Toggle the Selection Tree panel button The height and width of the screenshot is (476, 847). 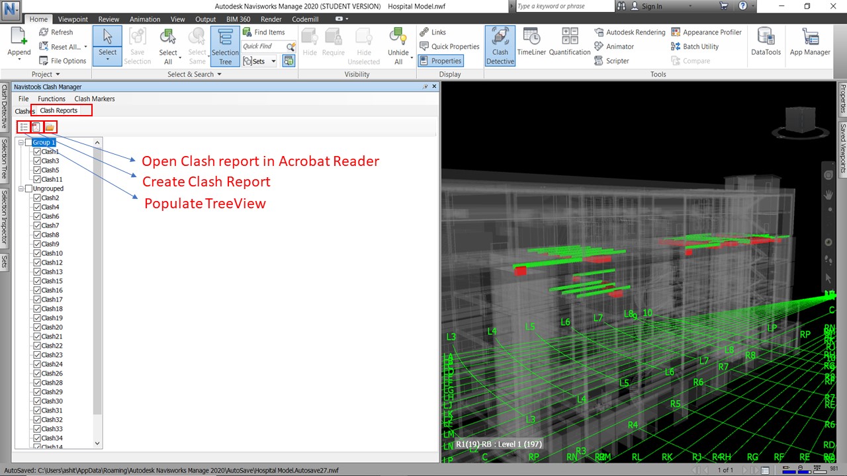click(225, 46)
